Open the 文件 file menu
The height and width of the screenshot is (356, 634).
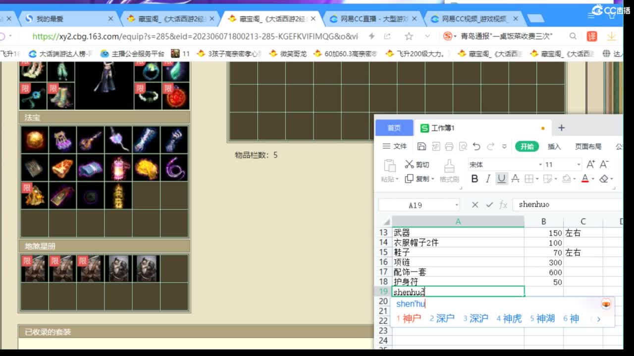click(x=395, y=146)
